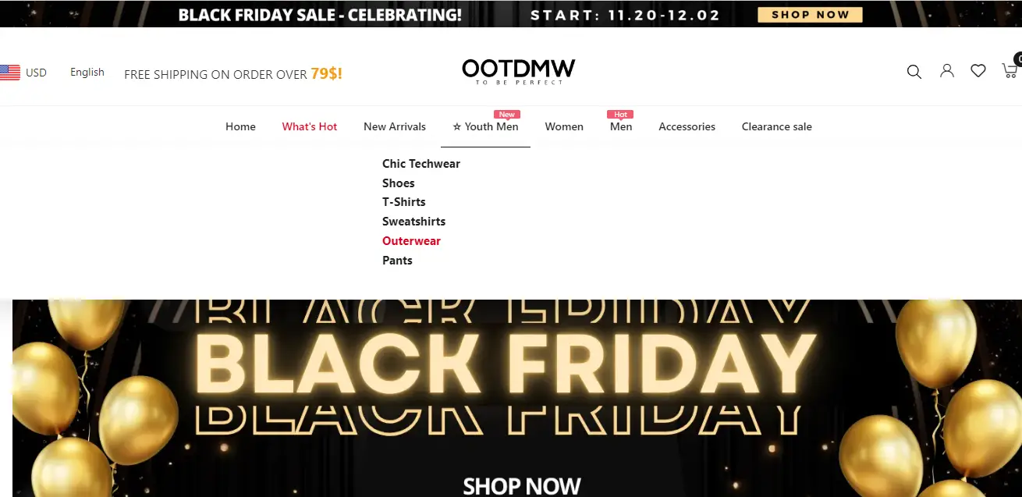1022x497 pixels.
Task: Open the What's Hot menu item
Action: 310,126
